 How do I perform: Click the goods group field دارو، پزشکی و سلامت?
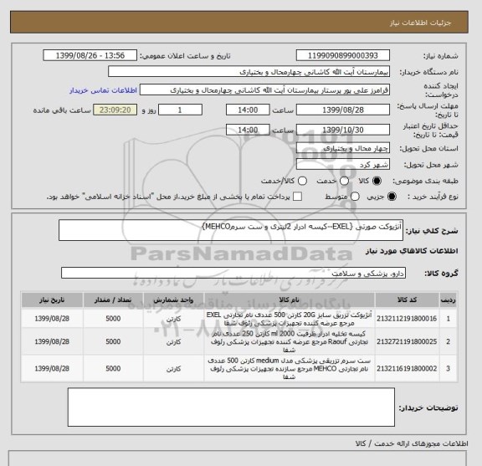click(x=233, y=273)
